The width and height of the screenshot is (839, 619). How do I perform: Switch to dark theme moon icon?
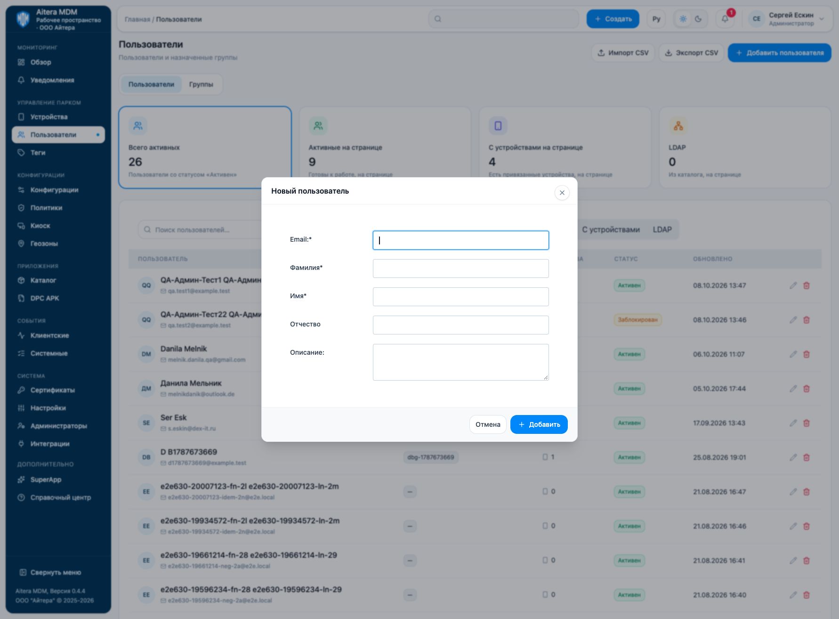[x=698, y=19]
